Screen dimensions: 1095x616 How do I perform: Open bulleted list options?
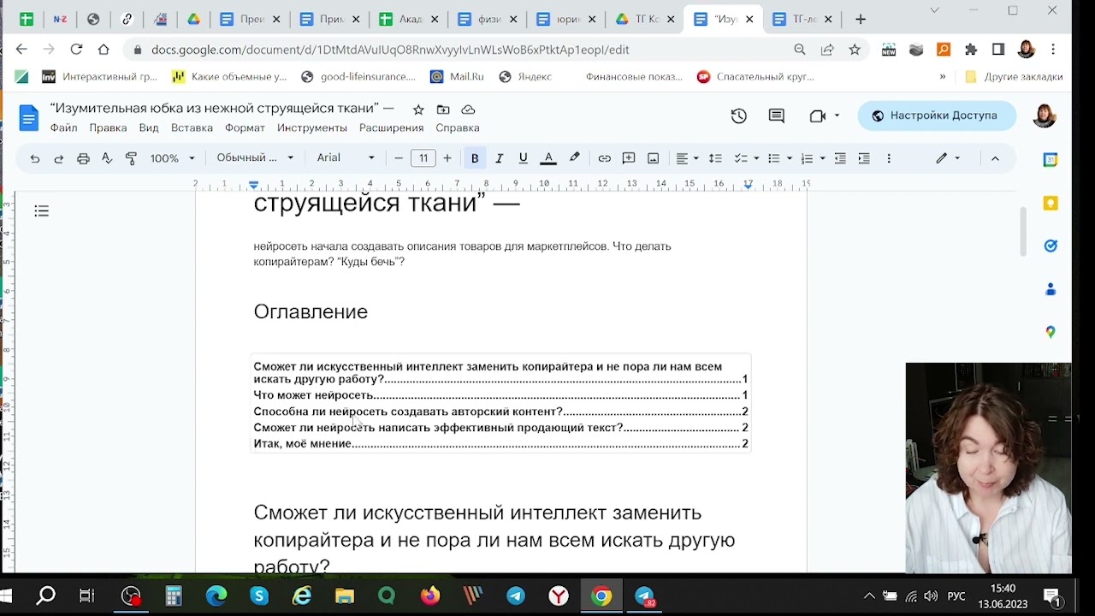[779, 158]
